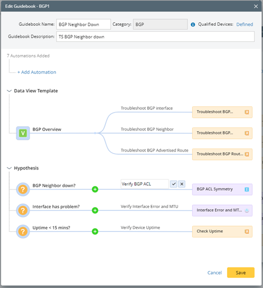Screen dimensions: 263x288
Task: Cancel the Verify BGP ACL edit with the X
Action: click(182, 184)
